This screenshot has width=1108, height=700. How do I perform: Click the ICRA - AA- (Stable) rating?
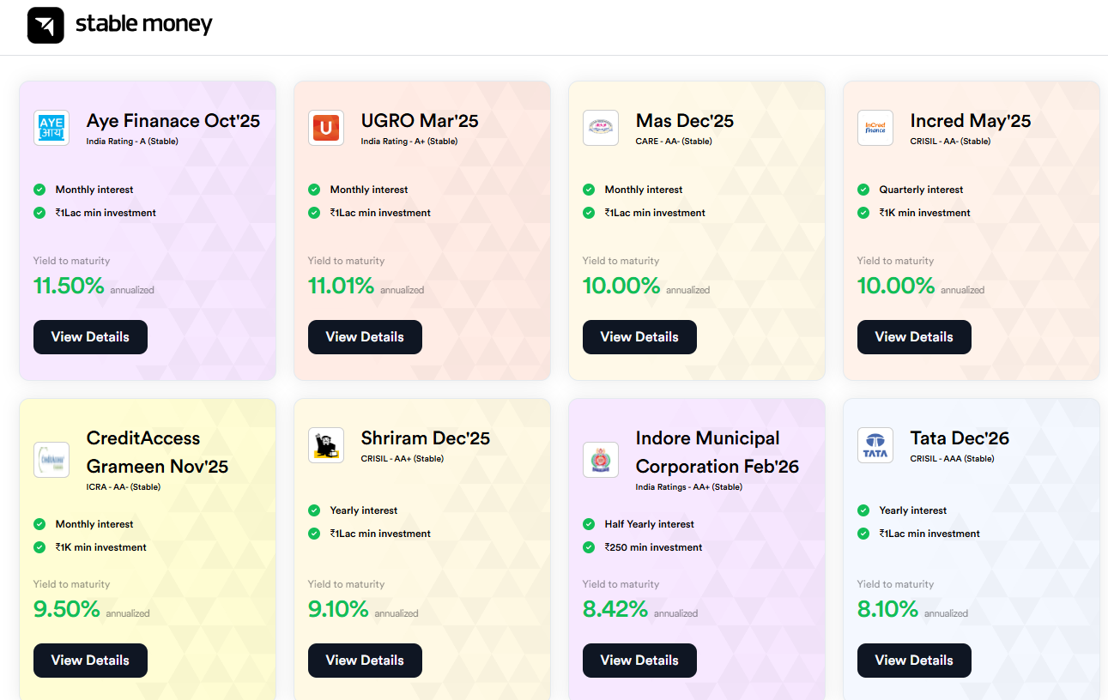[x=124, y=487]
